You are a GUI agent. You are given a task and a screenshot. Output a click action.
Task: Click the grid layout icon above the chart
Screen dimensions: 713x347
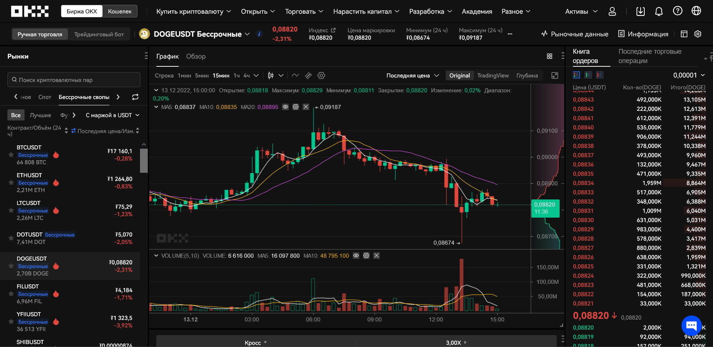(550, 56)
